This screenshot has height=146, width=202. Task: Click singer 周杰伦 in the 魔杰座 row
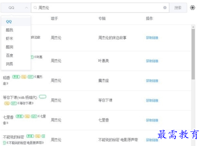click(x=56, y=81)
